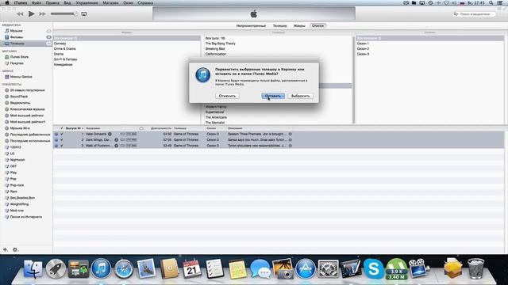Switch to the Непросмотренные tab
Screen dimensions: 508x285
pyautogui.click(x=251, y=25)
